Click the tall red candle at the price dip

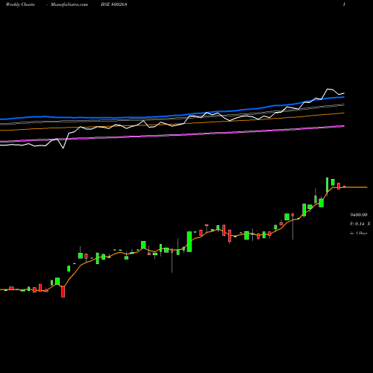[63, 292]
